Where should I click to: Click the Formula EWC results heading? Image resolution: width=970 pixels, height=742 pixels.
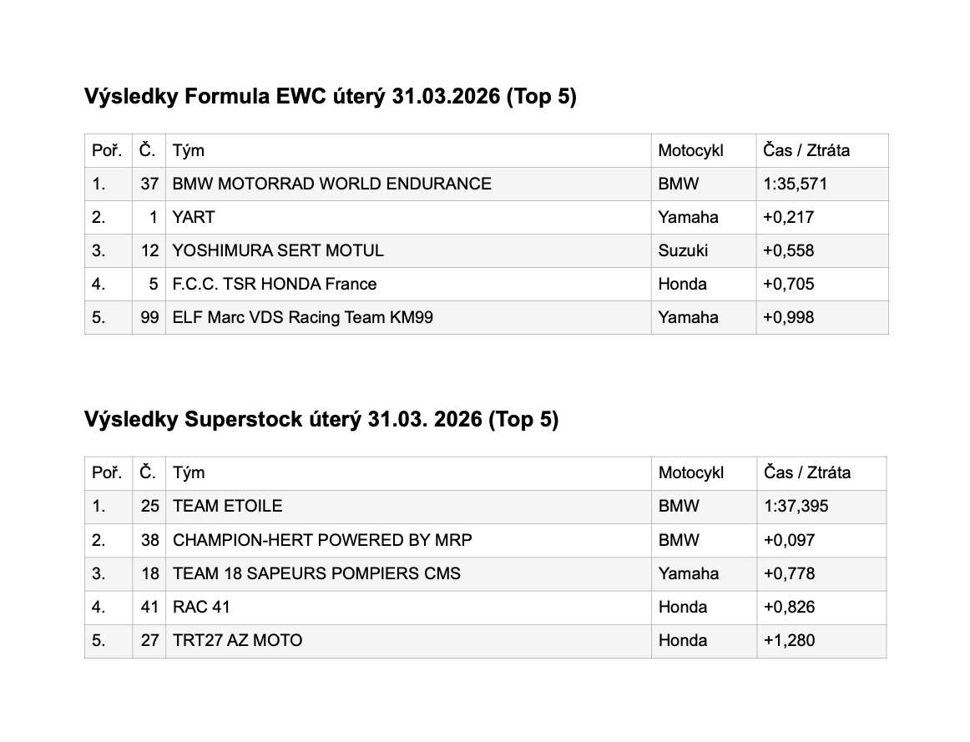pyautogui.click(x=331, y=97)
